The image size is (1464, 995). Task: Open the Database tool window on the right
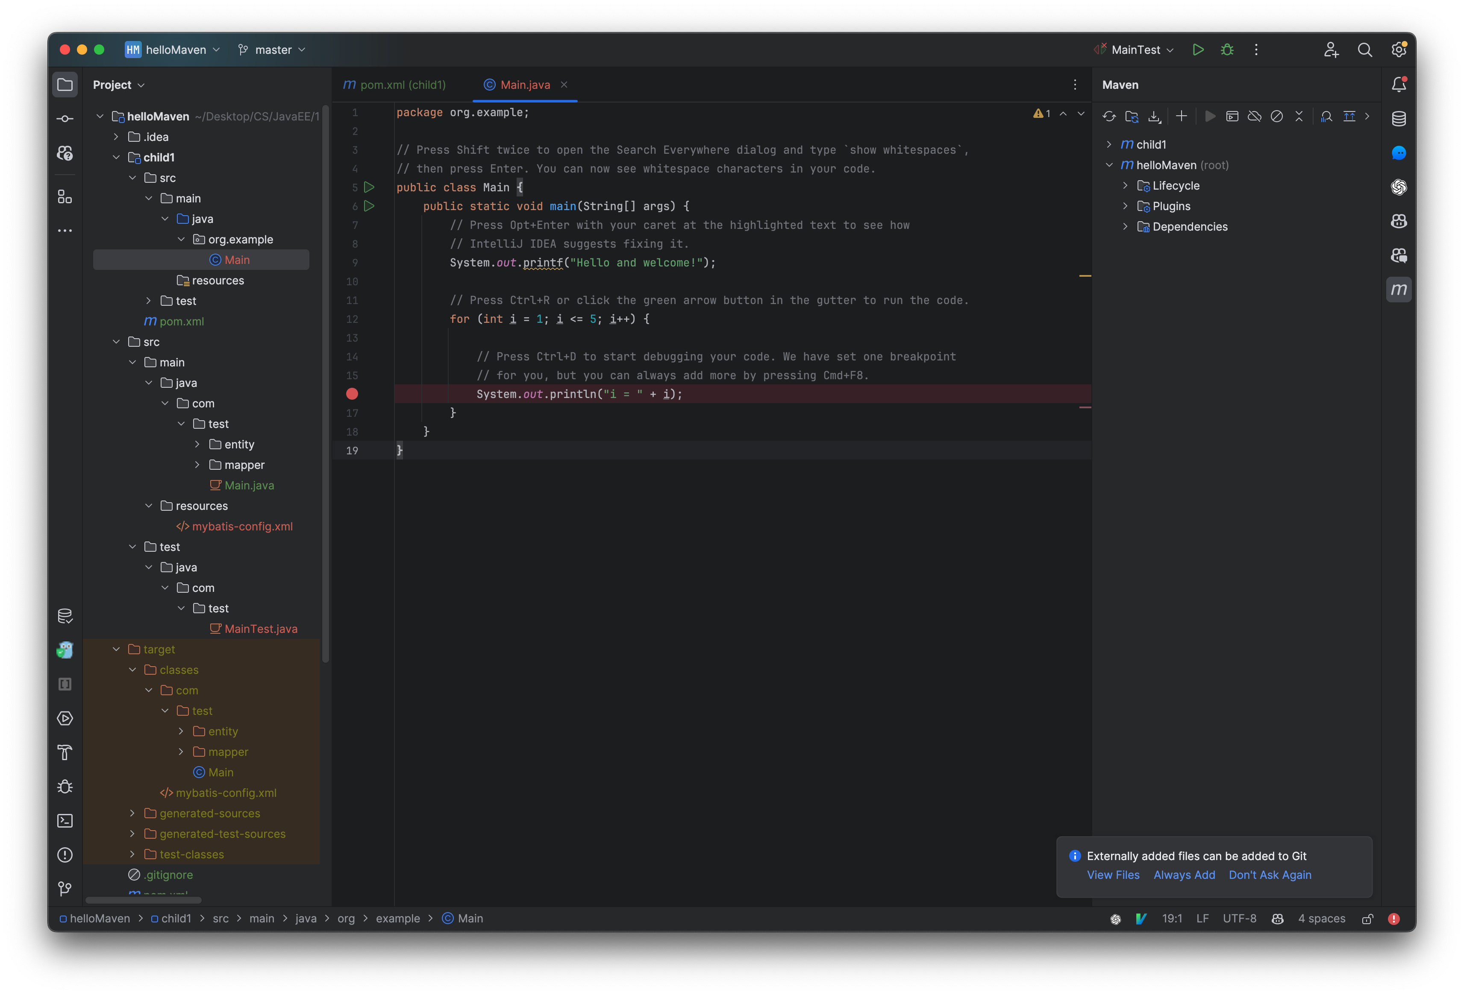pos(1399,118)
